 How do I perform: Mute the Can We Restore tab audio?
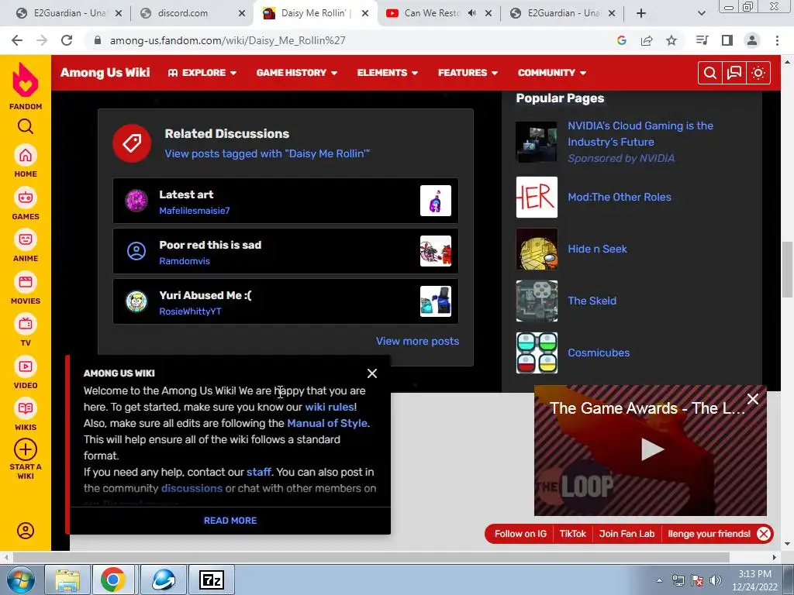[x=472, y=13]
